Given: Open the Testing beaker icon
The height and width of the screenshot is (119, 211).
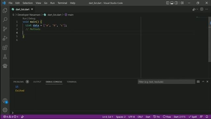Looking at the screenshot, I should point(5,57).
